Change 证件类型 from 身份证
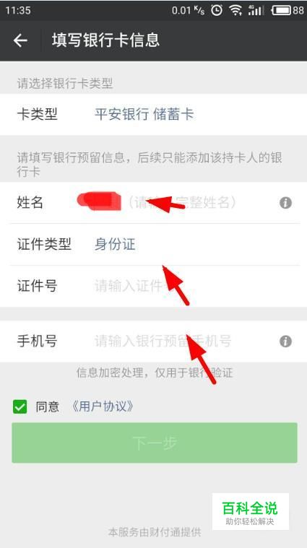 [153, 244]
